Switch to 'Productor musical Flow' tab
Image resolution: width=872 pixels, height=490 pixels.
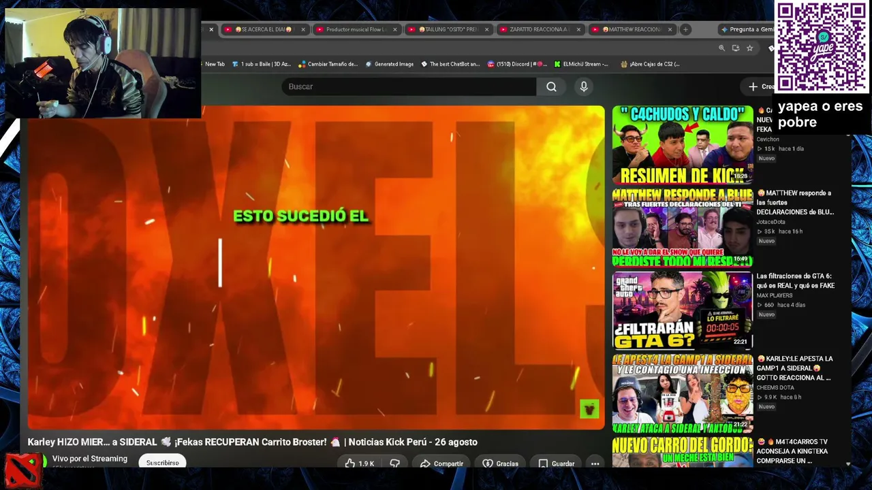pos(356,29)
